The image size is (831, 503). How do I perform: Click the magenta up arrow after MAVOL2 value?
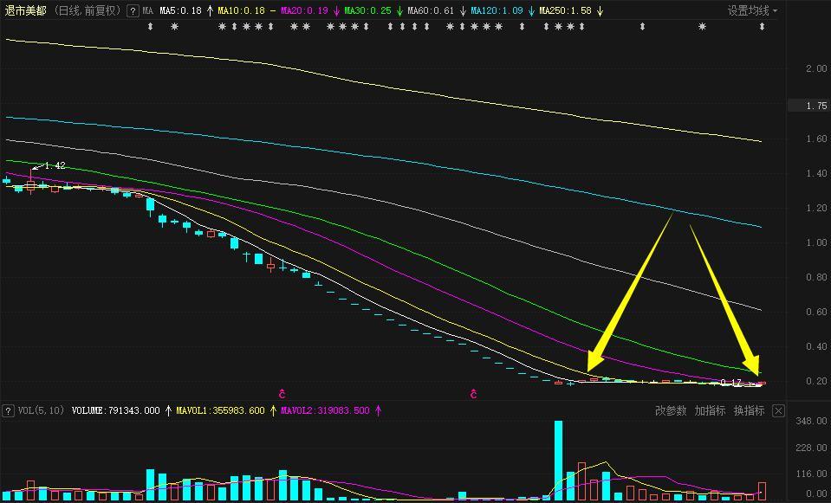pos(379,410)
